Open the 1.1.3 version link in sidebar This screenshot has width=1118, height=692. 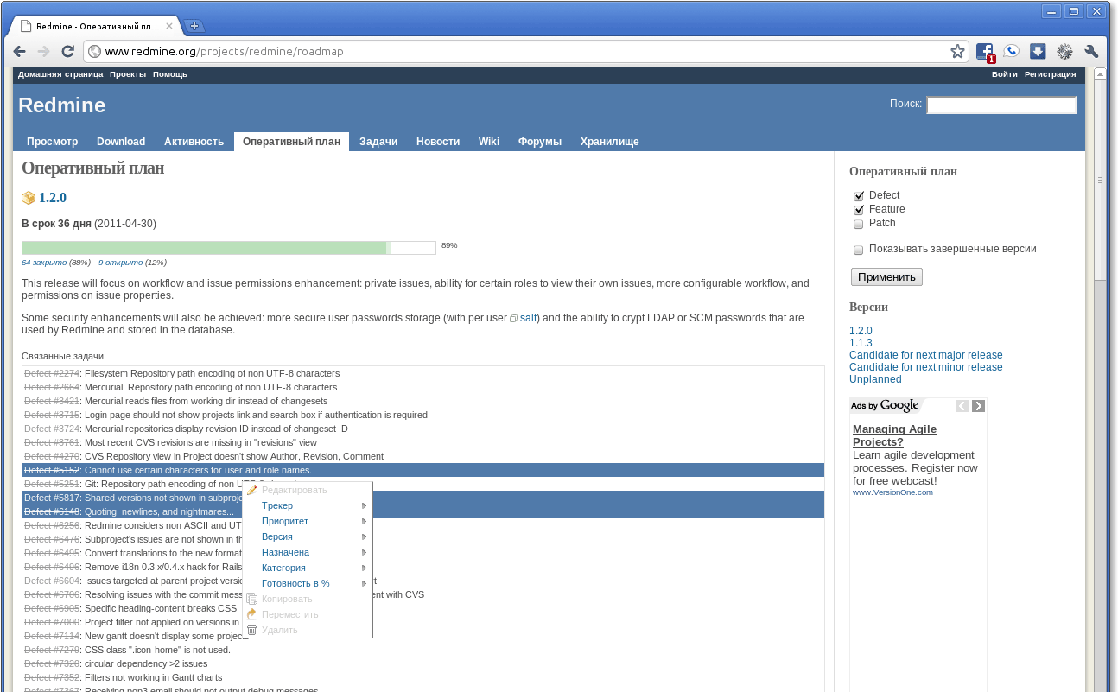pyautogui.click(x=861, y=343)
